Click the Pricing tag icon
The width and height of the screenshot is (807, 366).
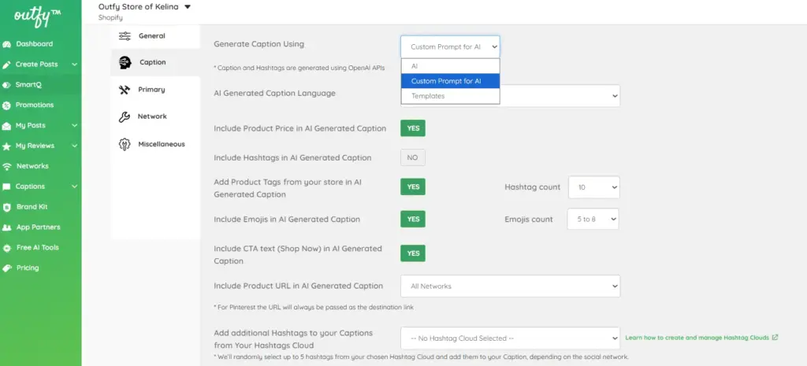(8, 268)
